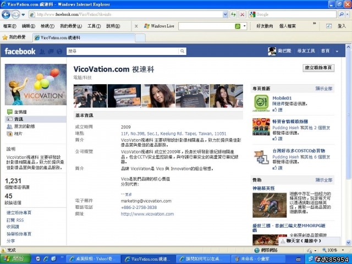This screenshot has height=264, width=352.
Task: Click the ...更多 see more link
Action: click(x=127, y=194)
